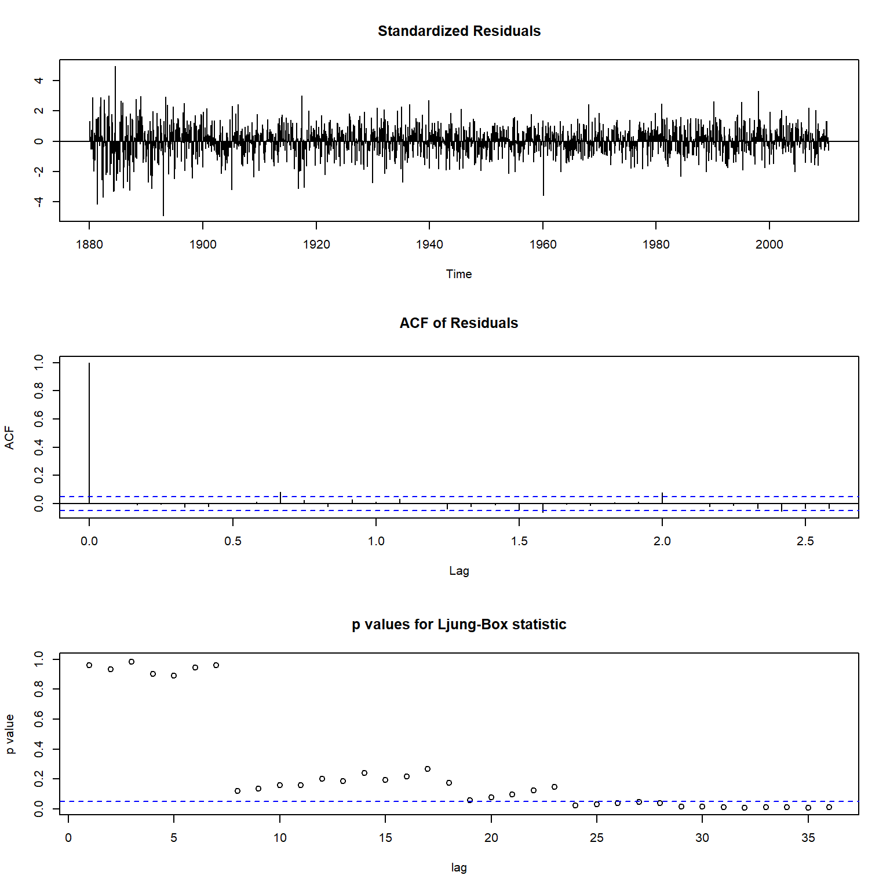Click the ACF spike above the bound near lag 0.67

pyautogui.click(x=280, y=498)
